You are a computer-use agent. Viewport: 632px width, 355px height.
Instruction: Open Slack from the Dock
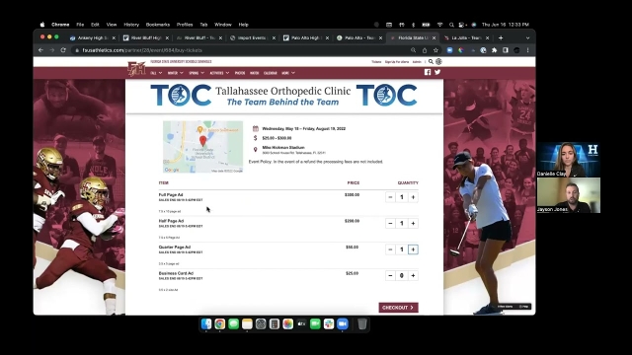[329, 324]
